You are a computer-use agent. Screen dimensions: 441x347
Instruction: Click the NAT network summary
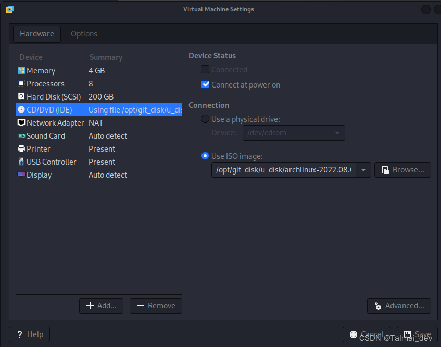(x=96, y=123)
